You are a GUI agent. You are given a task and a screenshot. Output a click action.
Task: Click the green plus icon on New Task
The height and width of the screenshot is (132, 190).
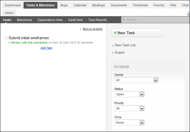point(115,33)
